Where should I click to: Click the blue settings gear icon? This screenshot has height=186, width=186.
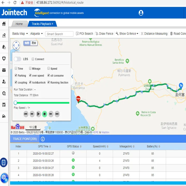(4, 177)
